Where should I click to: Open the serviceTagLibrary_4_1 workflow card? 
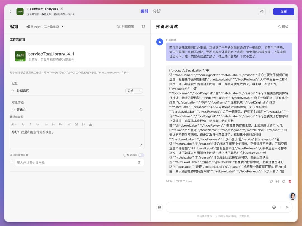pyautogui.click(x=77, y=56)
